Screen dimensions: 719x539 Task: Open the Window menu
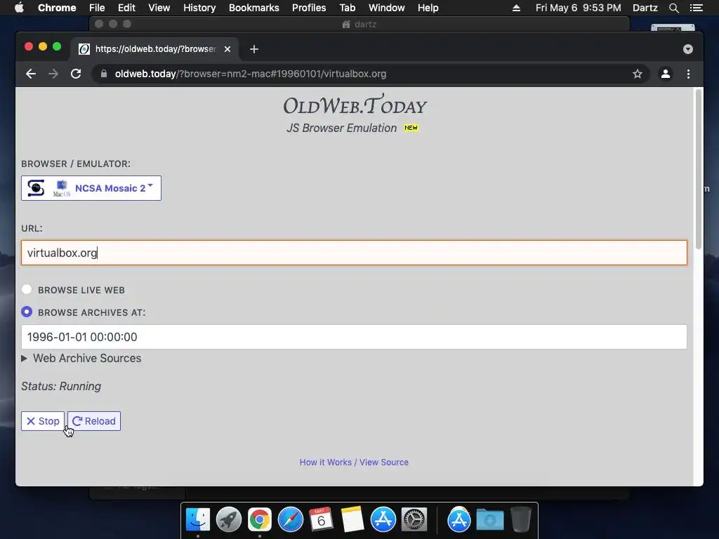click(387, 8)
